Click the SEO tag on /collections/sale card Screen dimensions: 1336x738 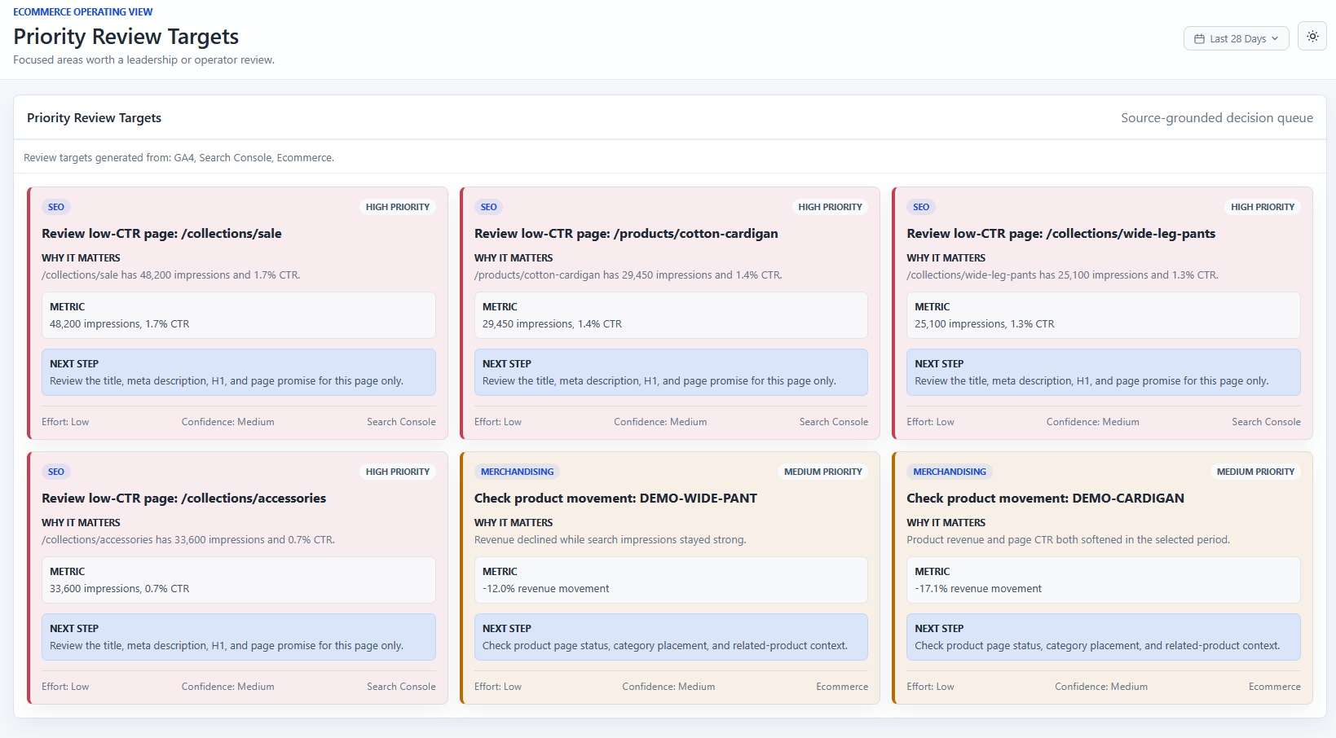point(56,207)
